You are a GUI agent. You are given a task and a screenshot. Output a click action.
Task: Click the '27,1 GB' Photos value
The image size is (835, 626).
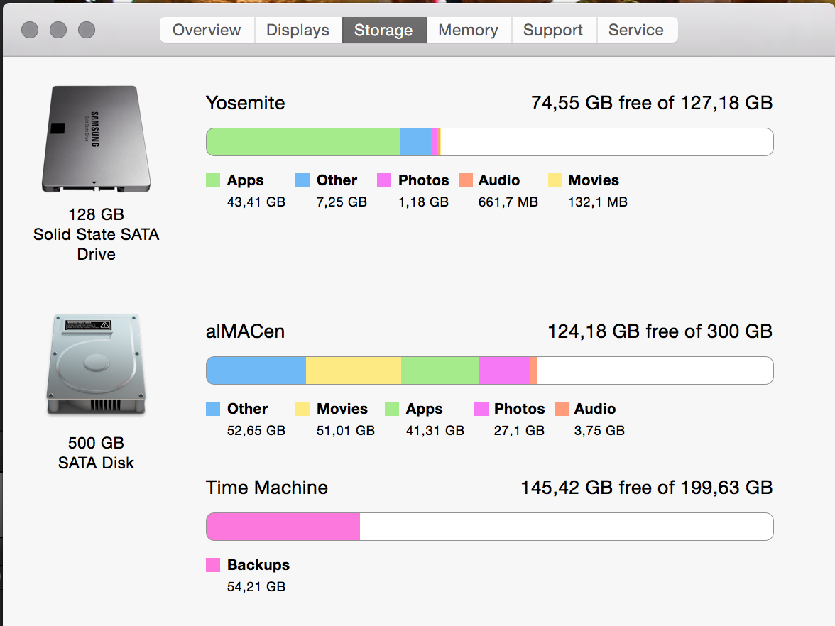519,431
